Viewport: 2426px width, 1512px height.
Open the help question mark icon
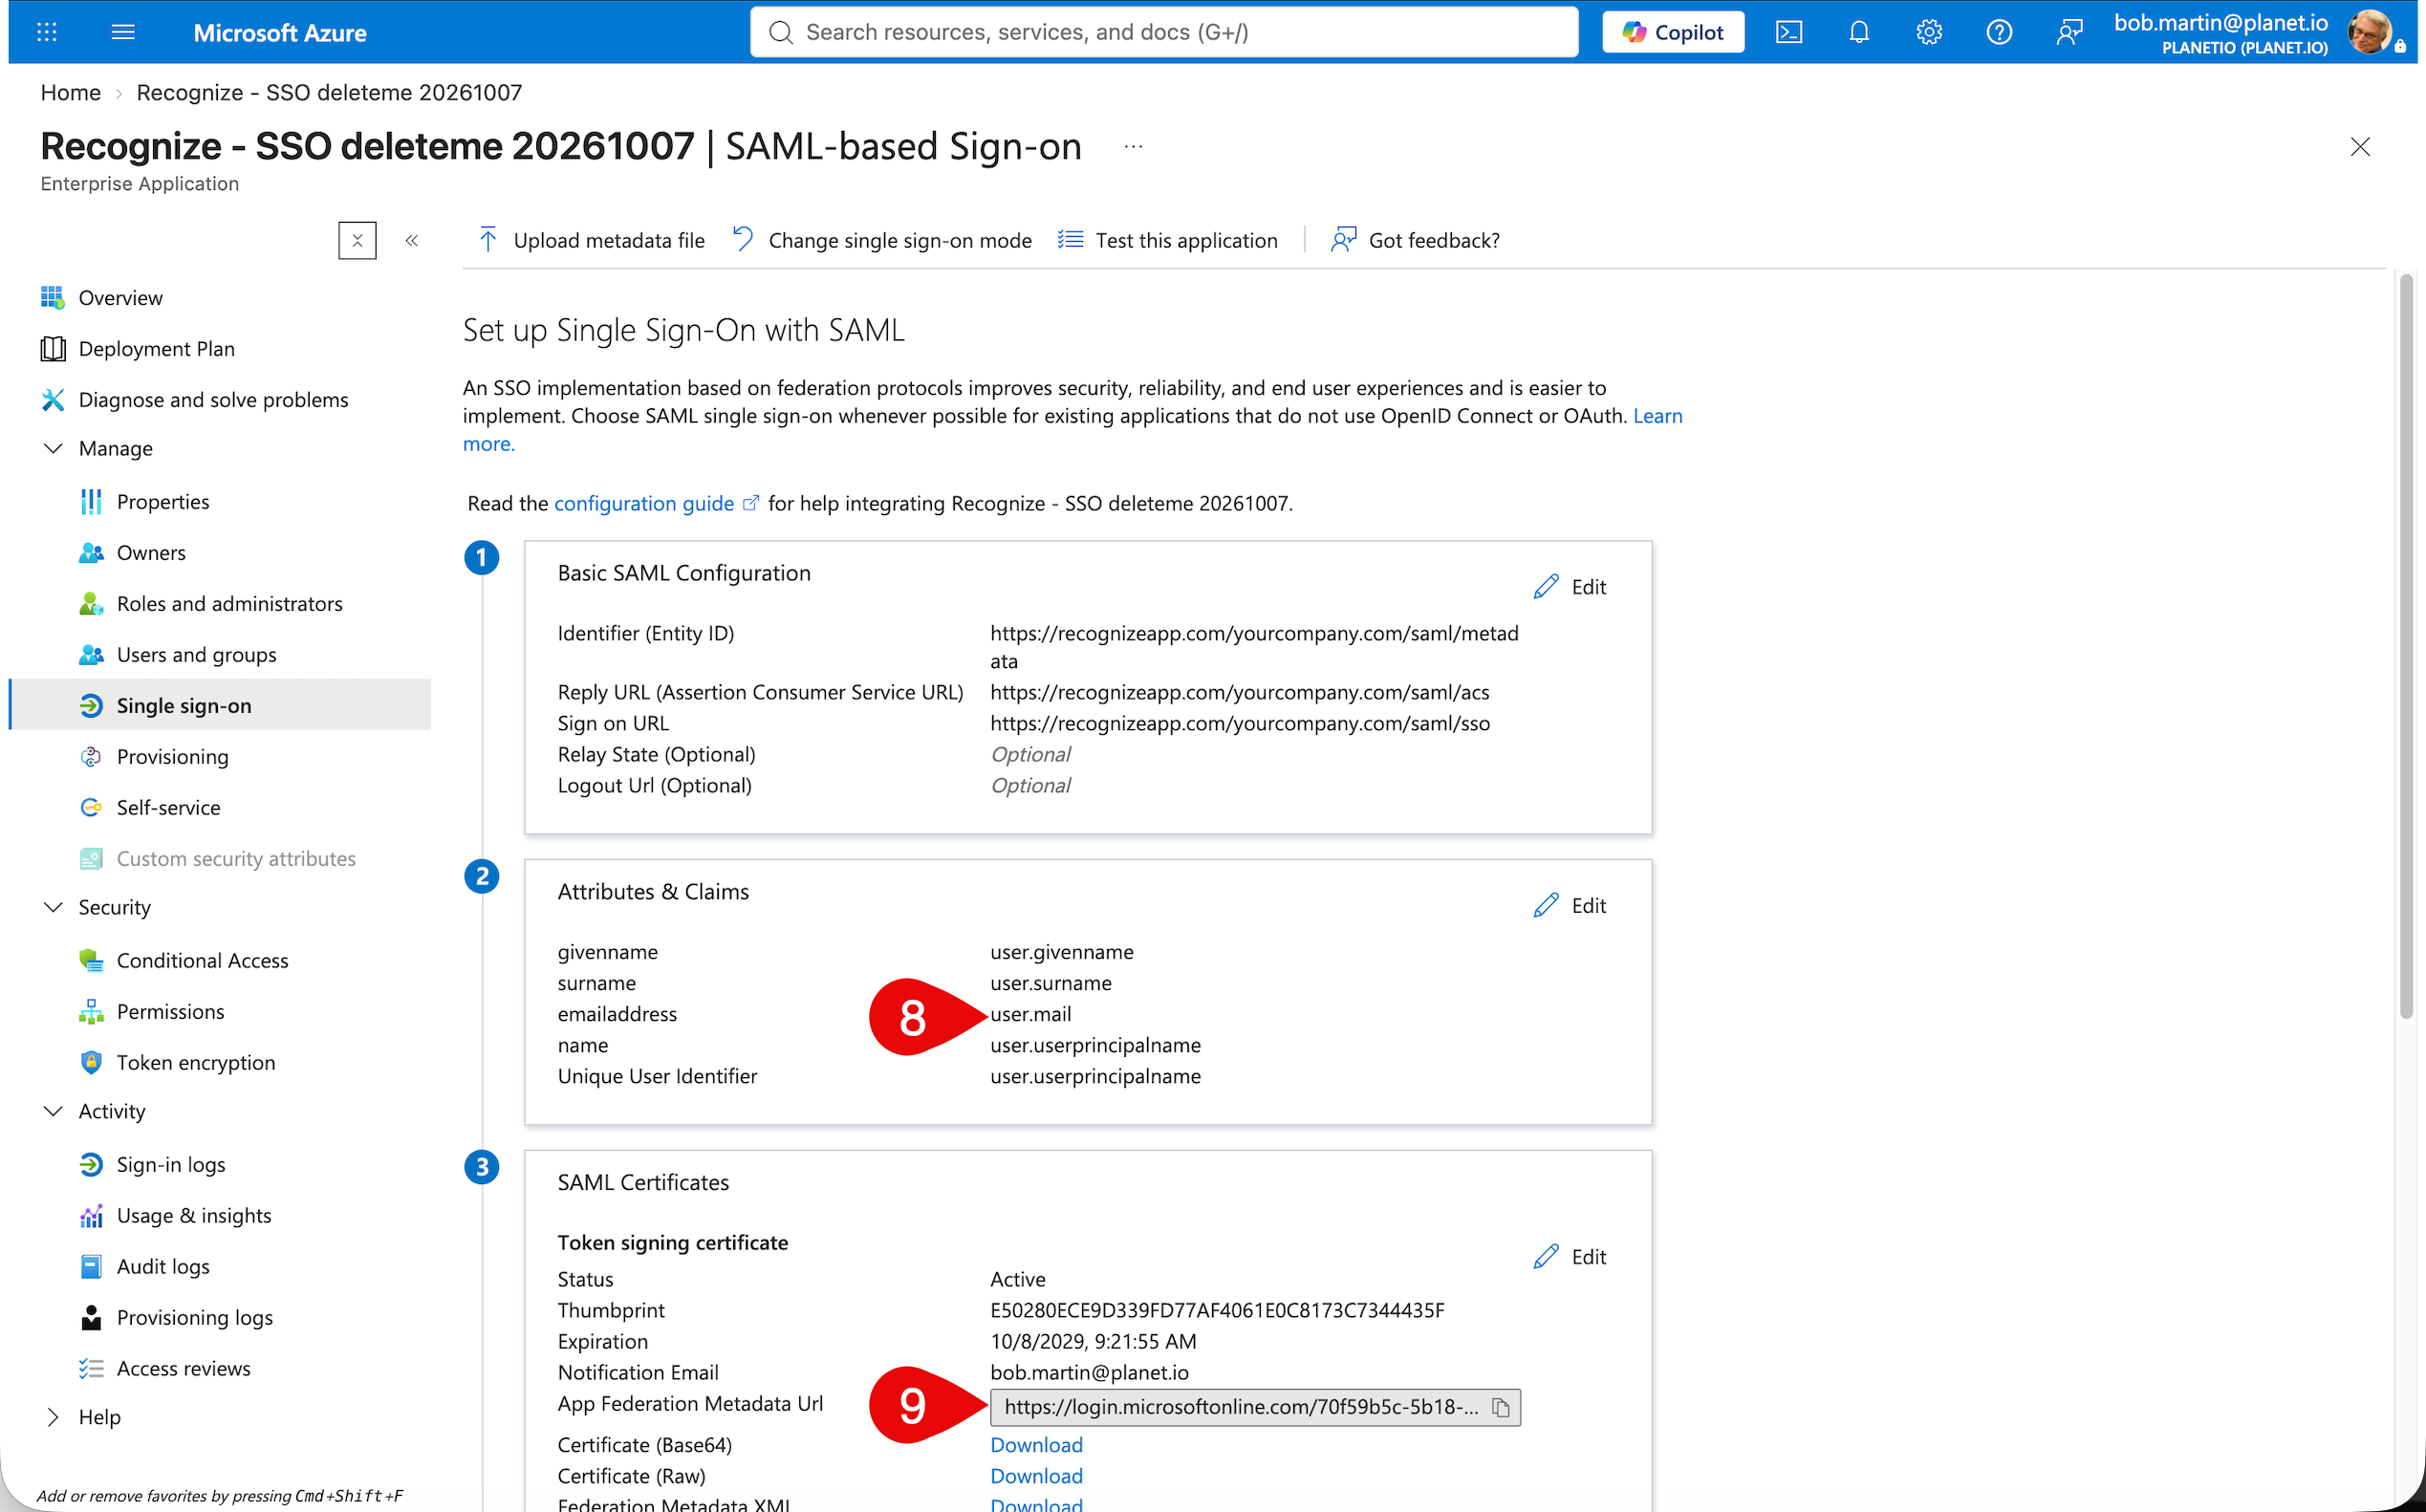(x=1999, y=32)
